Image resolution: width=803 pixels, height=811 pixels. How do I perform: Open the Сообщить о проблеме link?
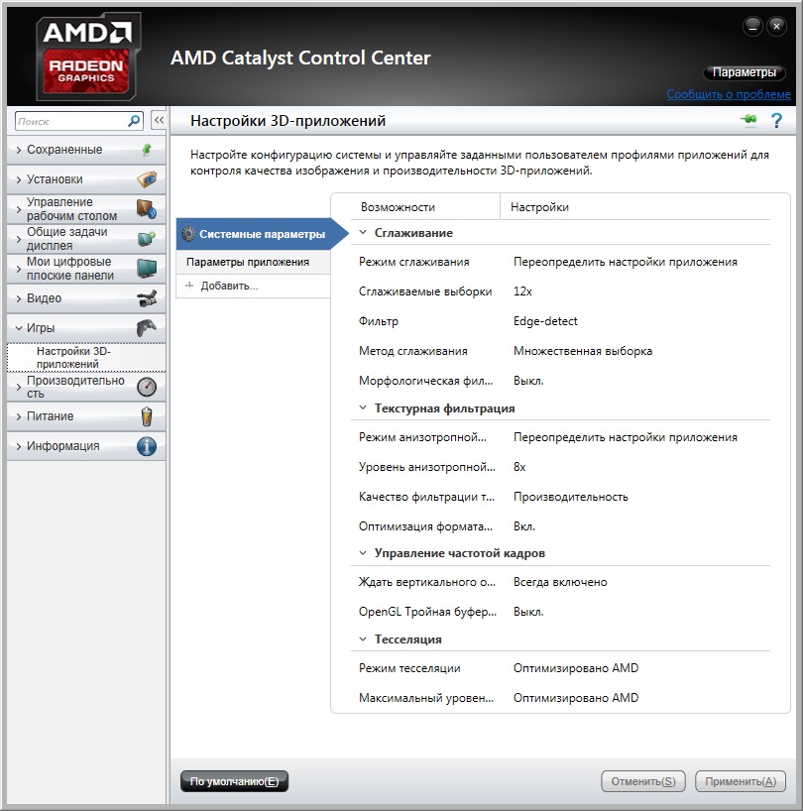coord(728,95)
